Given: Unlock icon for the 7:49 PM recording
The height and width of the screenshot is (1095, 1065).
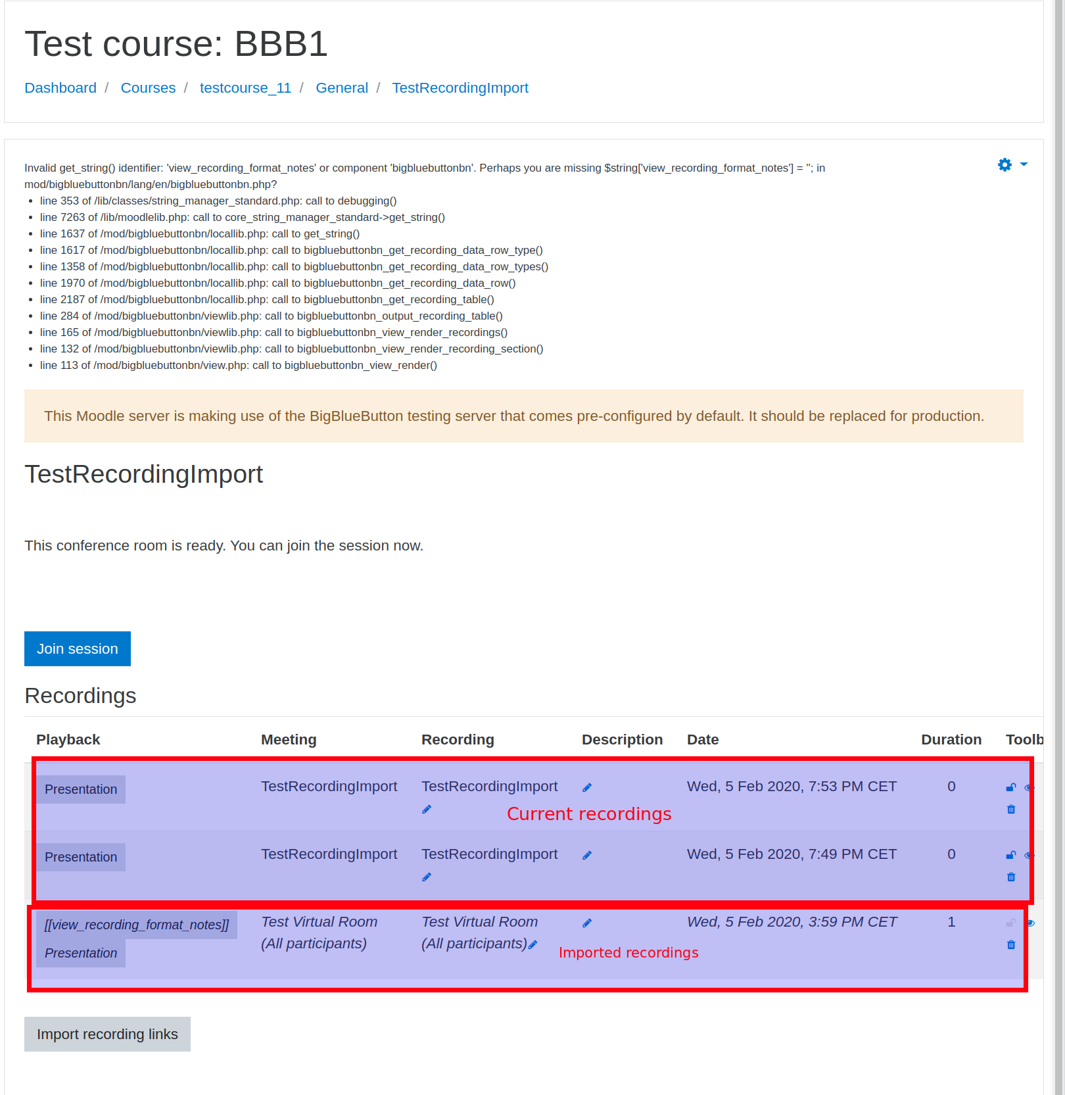Looking at the screenshot, I should [1011, 855].
